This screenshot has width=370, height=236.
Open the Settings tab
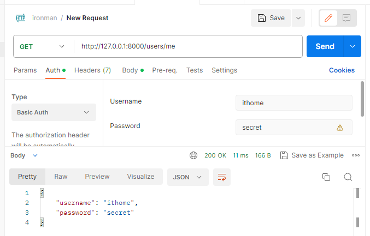point(225,70)
